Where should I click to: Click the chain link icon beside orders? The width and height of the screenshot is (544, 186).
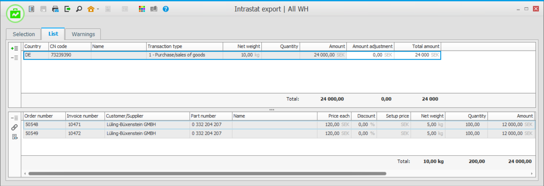click(x=15, y=127)
